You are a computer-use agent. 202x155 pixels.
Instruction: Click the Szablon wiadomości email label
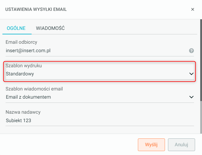34,89
